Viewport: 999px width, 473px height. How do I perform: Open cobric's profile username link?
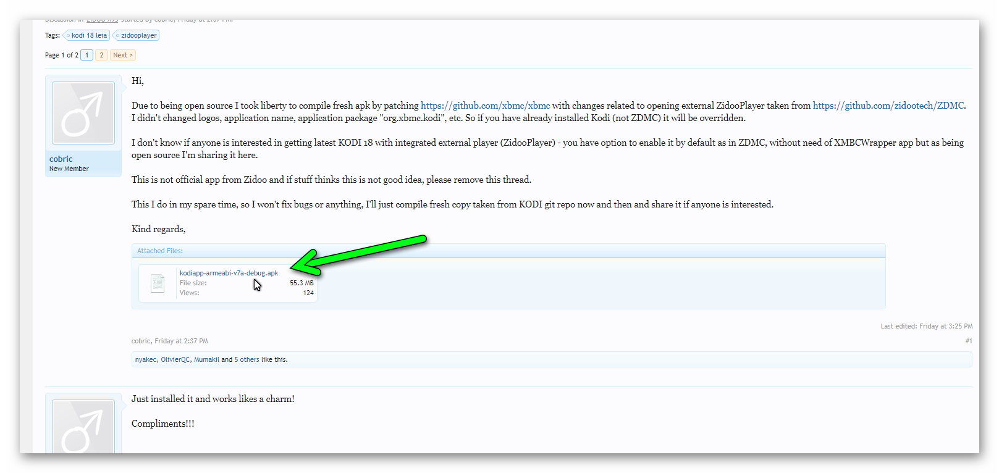61,159
